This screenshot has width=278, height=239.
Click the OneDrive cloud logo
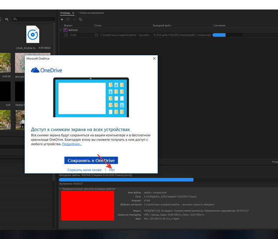[35, 70]
